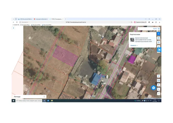Open the downloads icon in browser toolbar

pyautogui.click(x=159, y=22)
